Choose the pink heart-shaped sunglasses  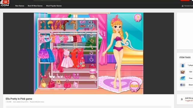(87, 29)
